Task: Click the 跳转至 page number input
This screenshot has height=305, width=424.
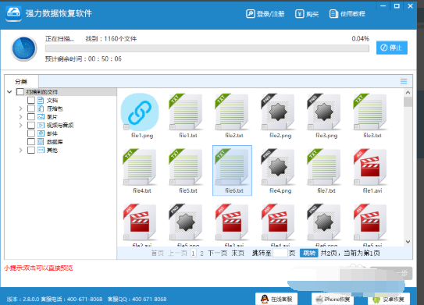Action: pos(280,254)
